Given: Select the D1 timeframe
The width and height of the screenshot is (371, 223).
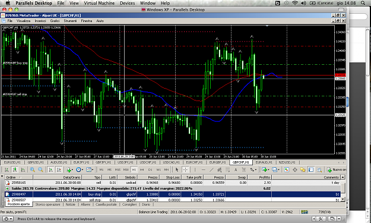Looking at the screenshot, I should 150,169.
